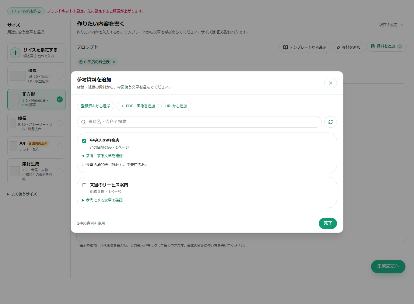Click the document icon in the 中央店の料金表 chip

click(x=81, y=62)
